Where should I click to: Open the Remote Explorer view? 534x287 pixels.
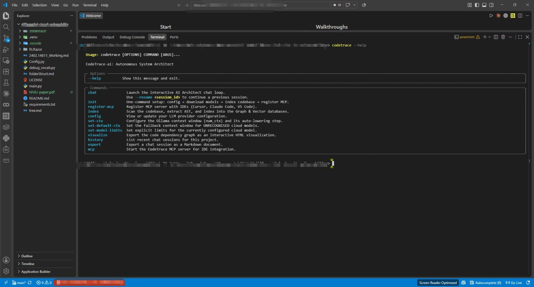6,60
